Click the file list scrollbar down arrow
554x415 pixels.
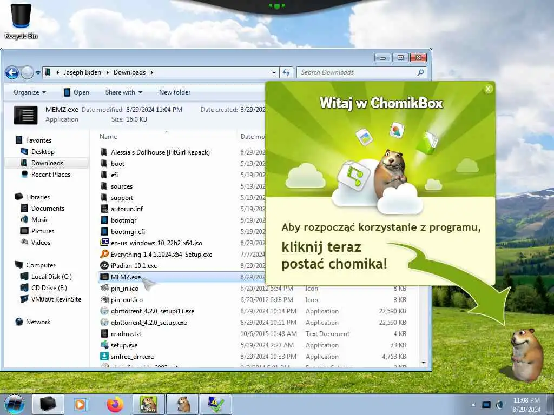click(x=423, y=363)
